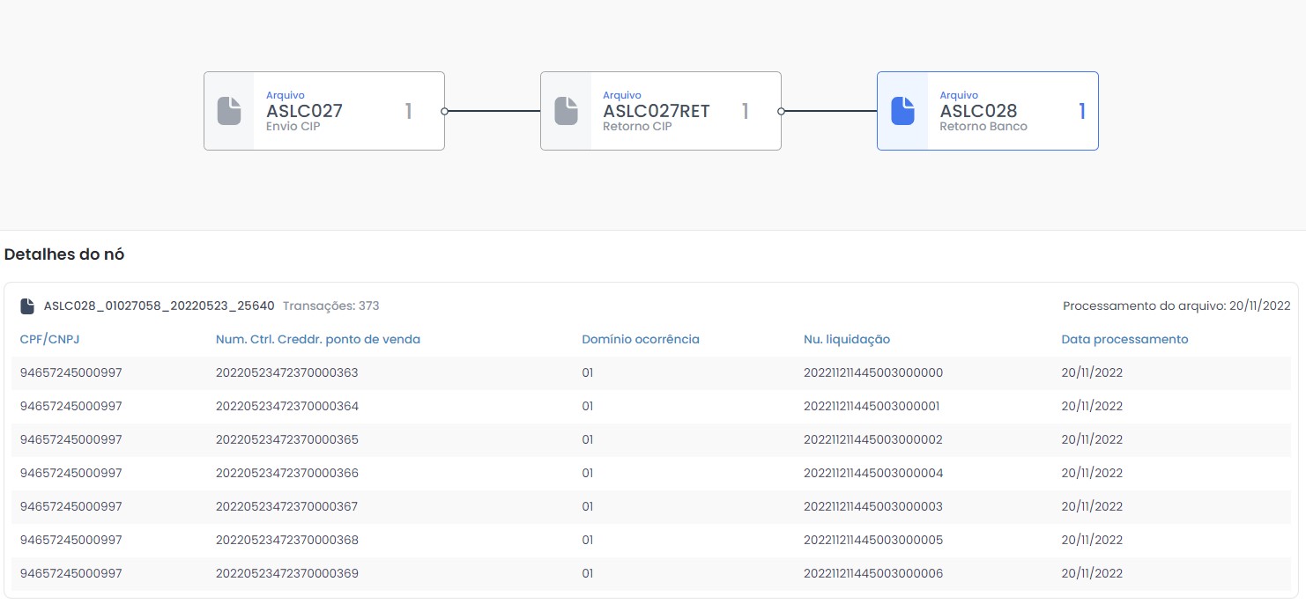Click the ASLC027RET node file icon
Viewport: 1306px width, 604px height.
pos(566,111)
